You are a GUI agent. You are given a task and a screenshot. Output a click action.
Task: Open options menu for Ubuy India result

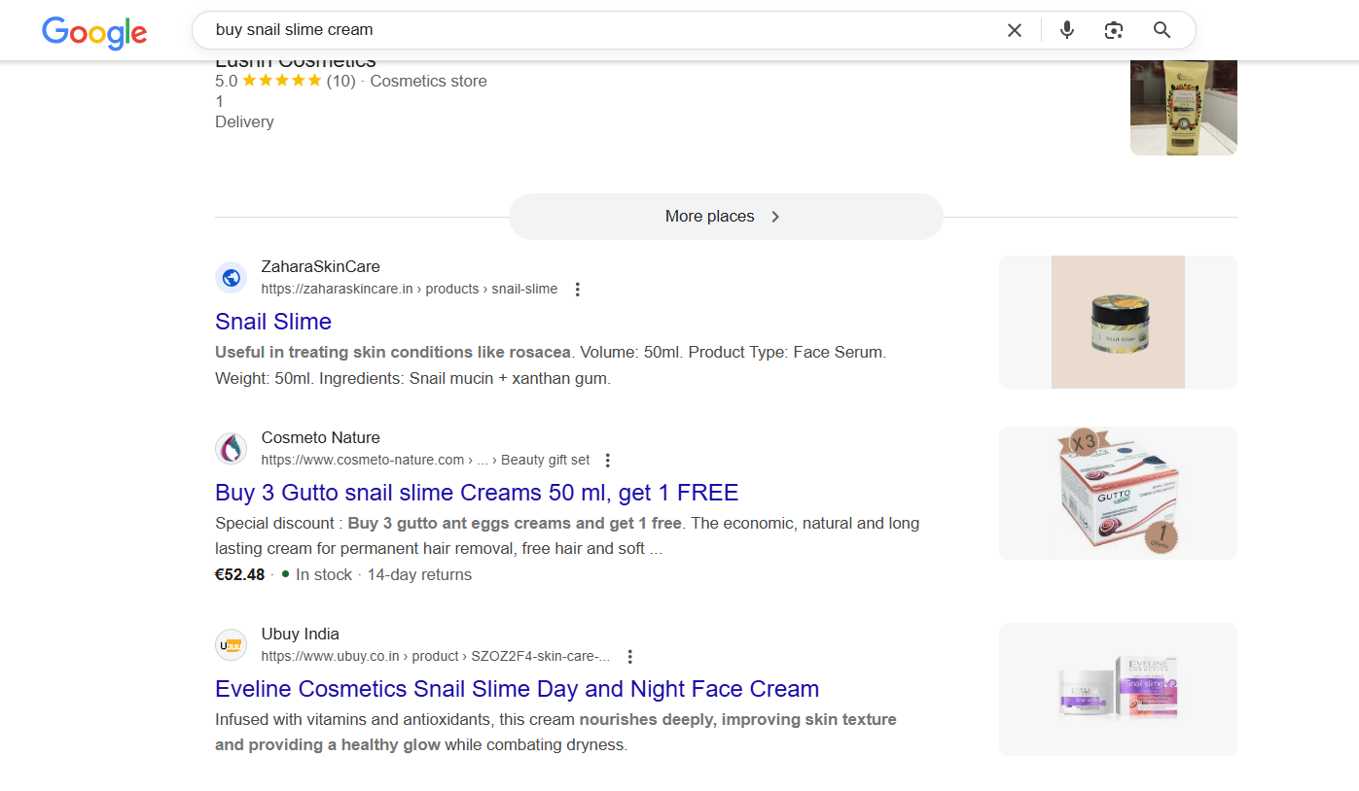pos(630,657)
